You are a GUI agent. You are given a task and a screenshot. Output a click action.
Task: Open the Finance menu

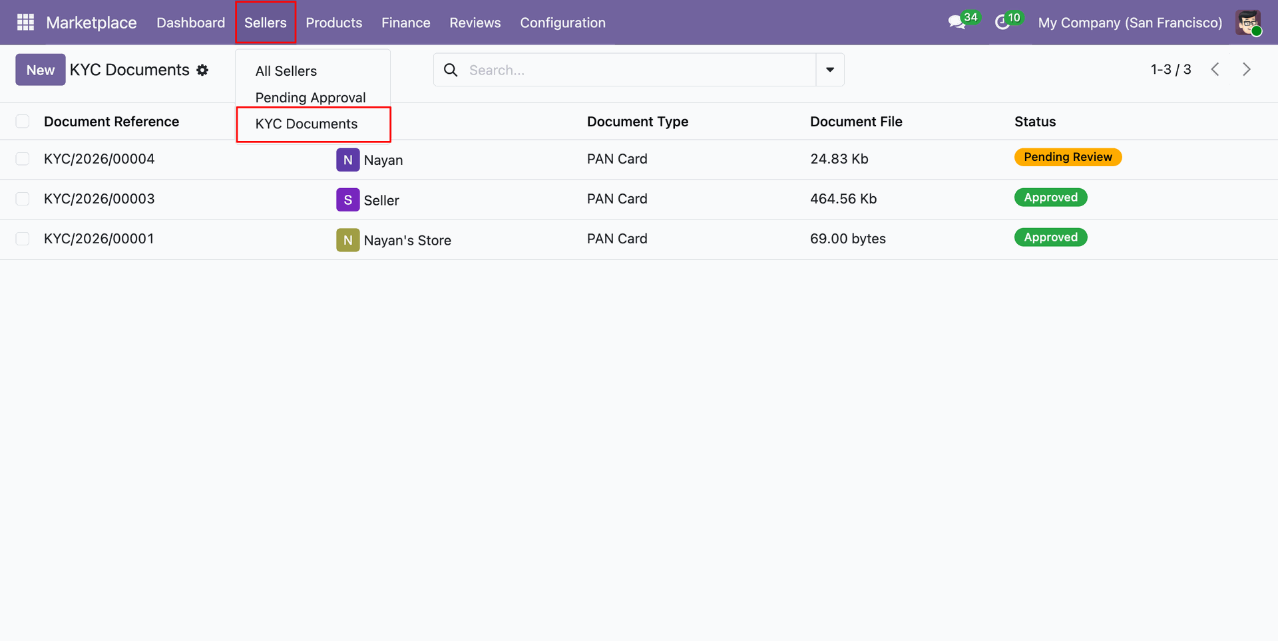(406, 23)
